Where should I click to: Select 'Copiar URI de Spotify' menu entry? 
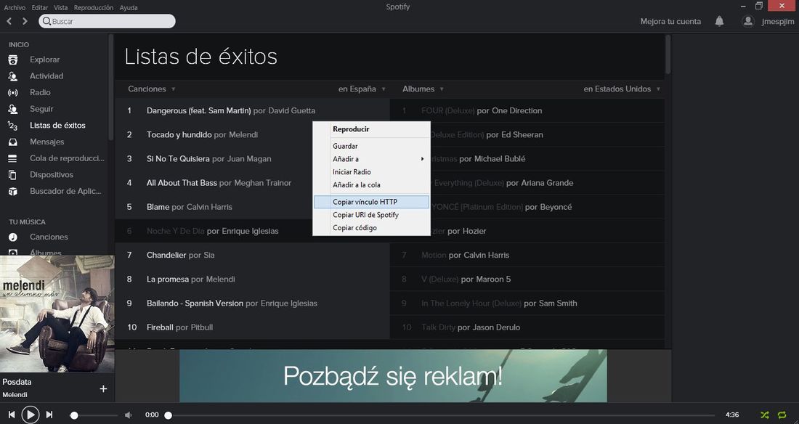coord(371,215)
